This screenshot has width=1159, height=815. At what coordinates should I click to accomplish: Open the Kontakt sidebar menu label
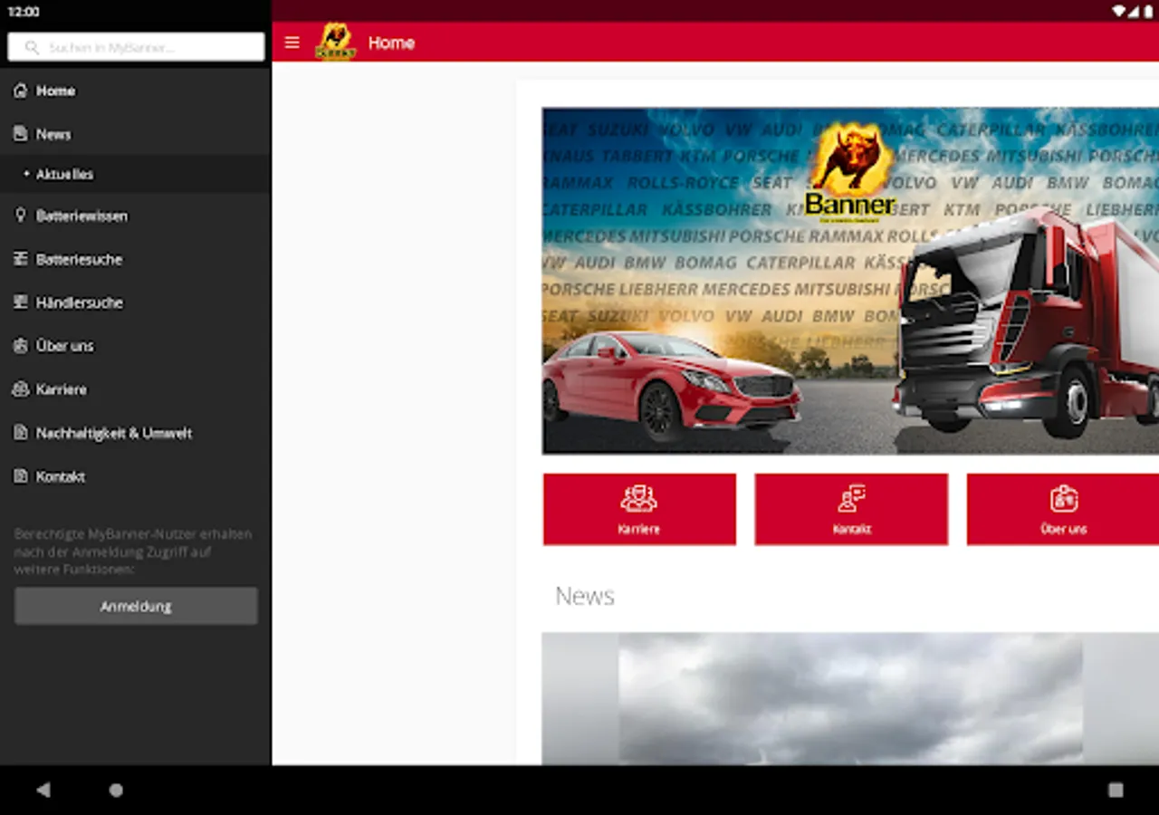tap(61, 476)
